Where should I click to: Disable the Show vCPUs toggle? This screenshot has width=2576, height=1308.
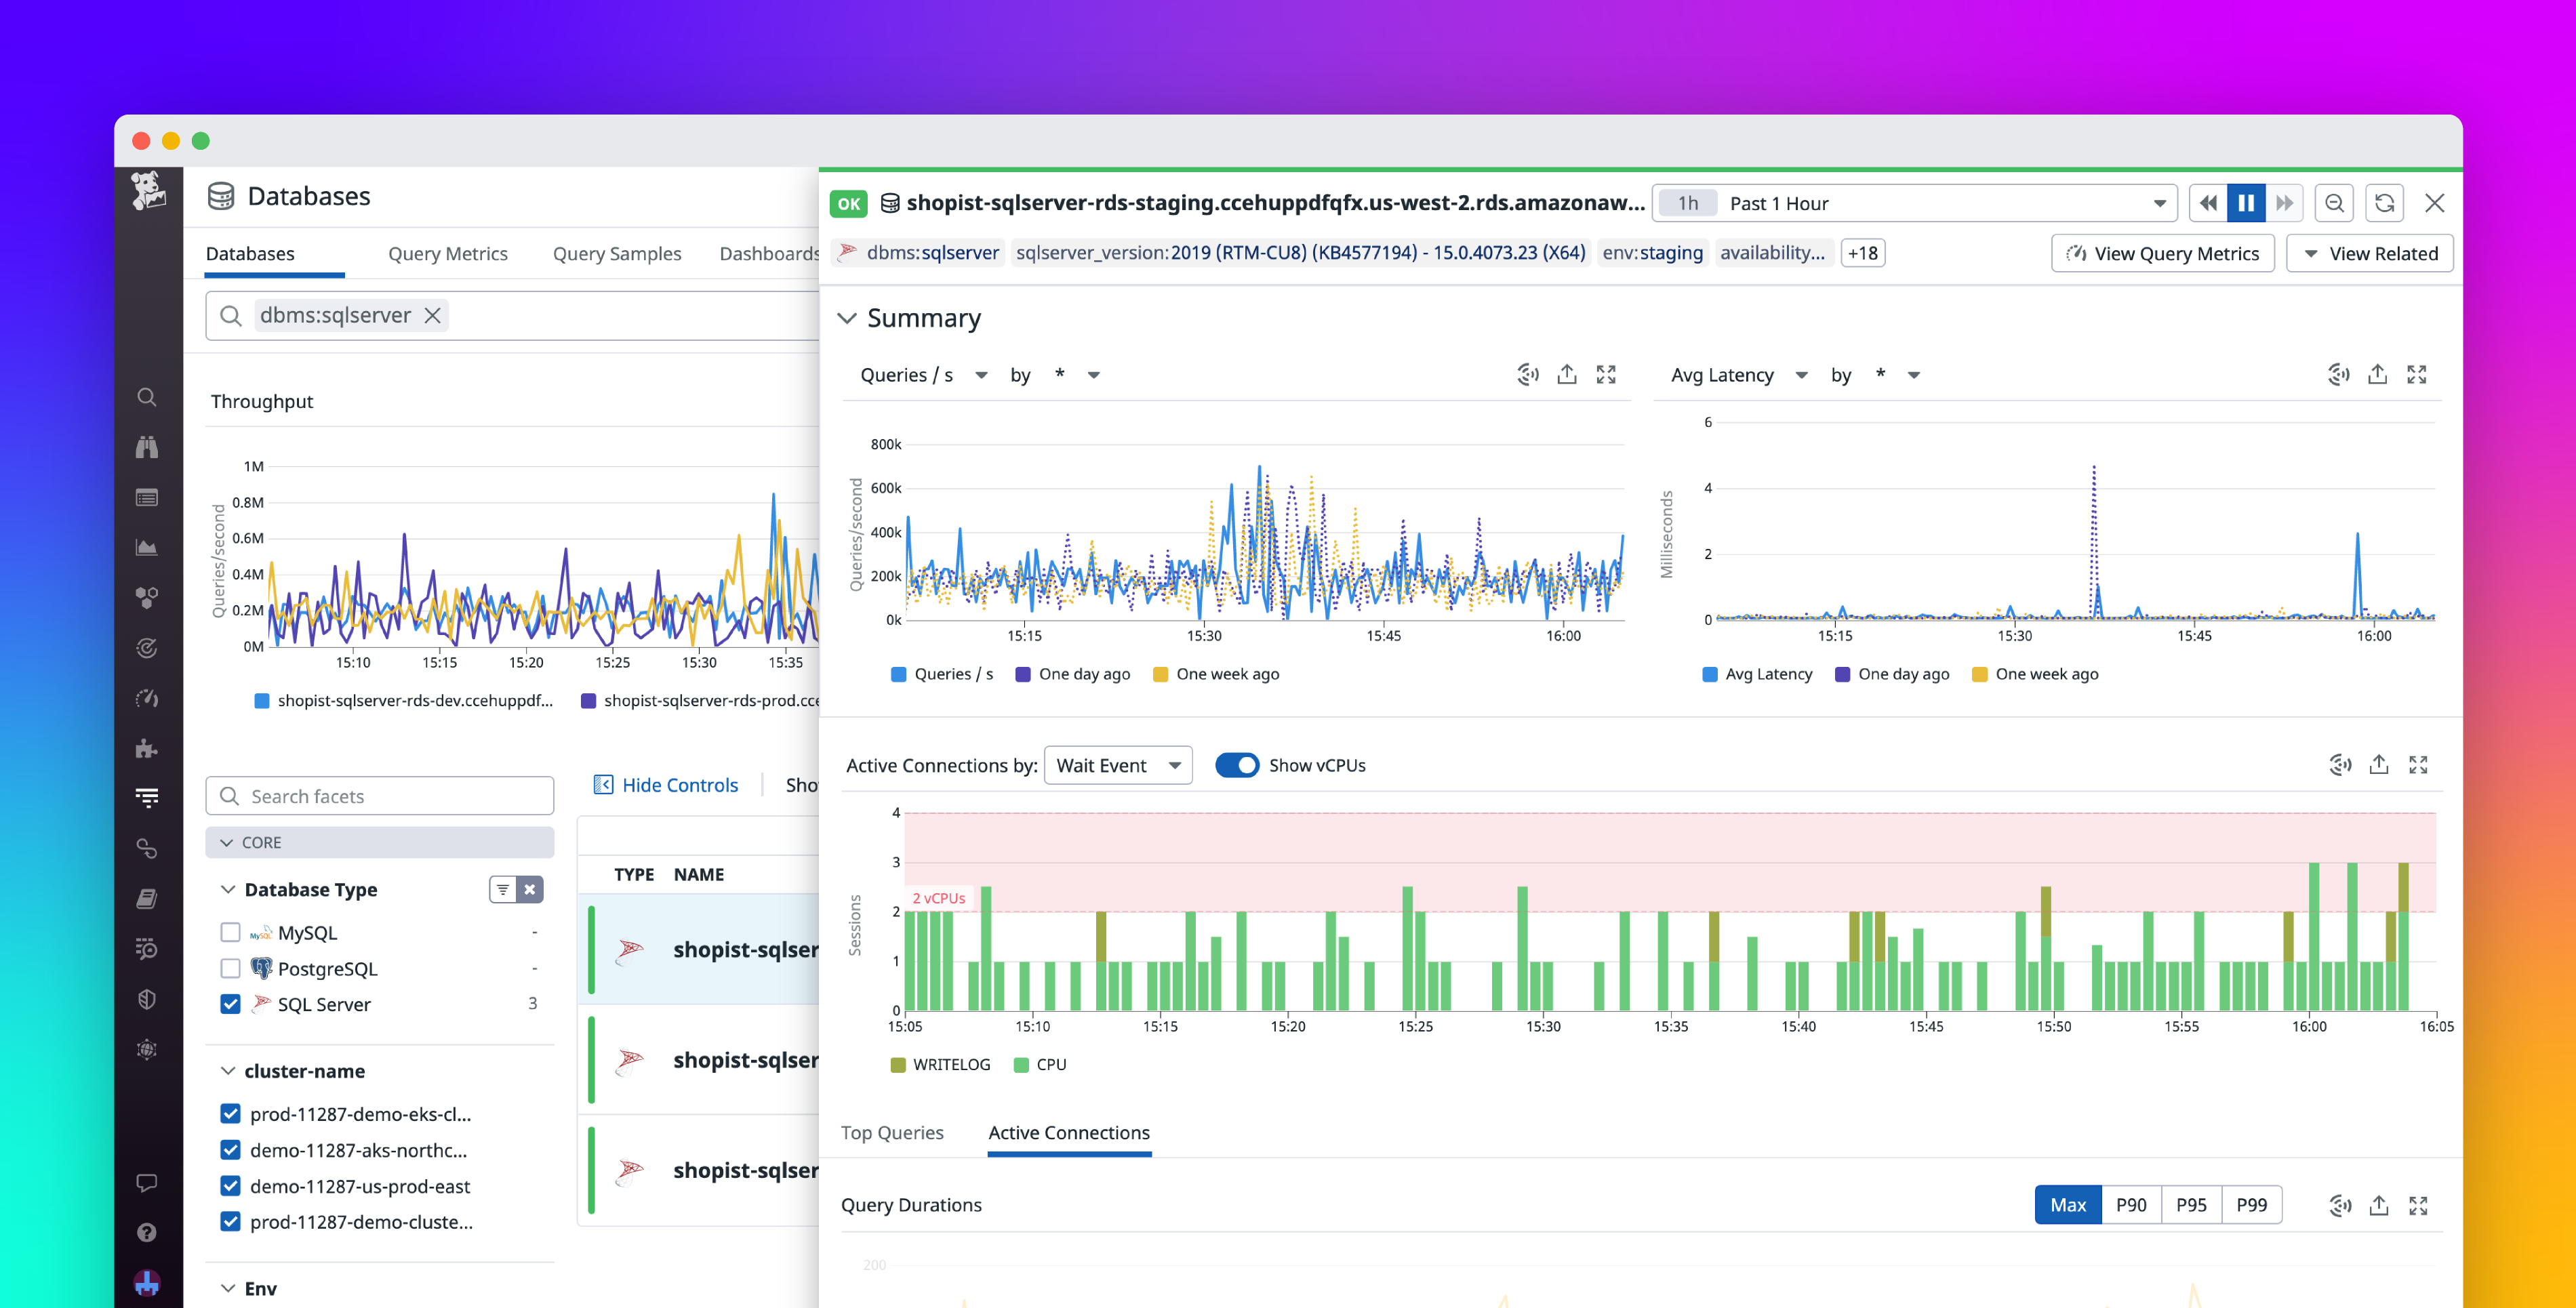tap(1238, 765)
